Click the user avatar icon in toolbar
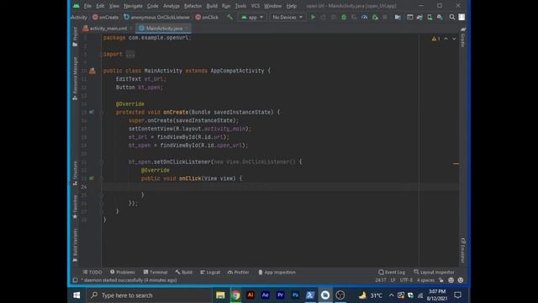Viewport: 538px width, 303px height. pyautogui.click(x=462, y=17)
